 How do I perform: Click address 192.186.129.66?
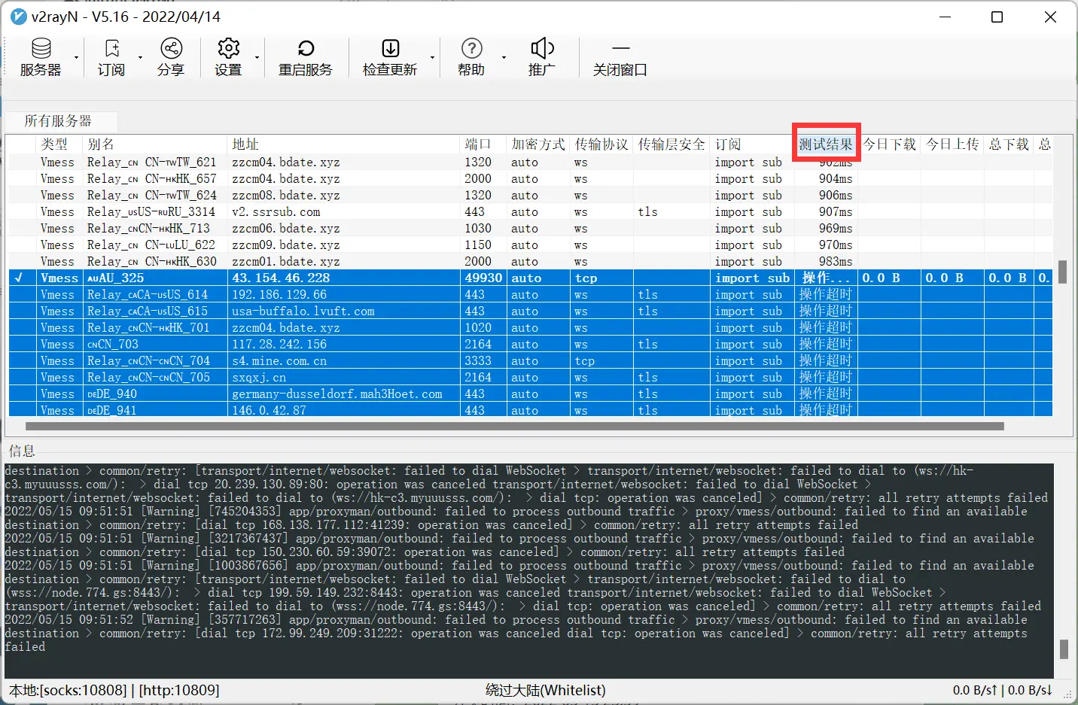point(279,295)
